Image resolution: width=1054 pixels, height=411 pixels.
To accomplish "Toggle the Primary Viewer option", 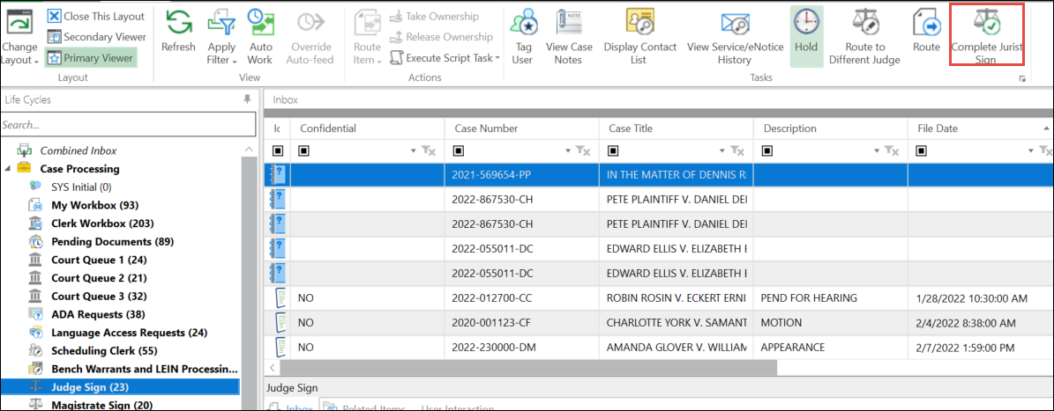I will (91, 58).
